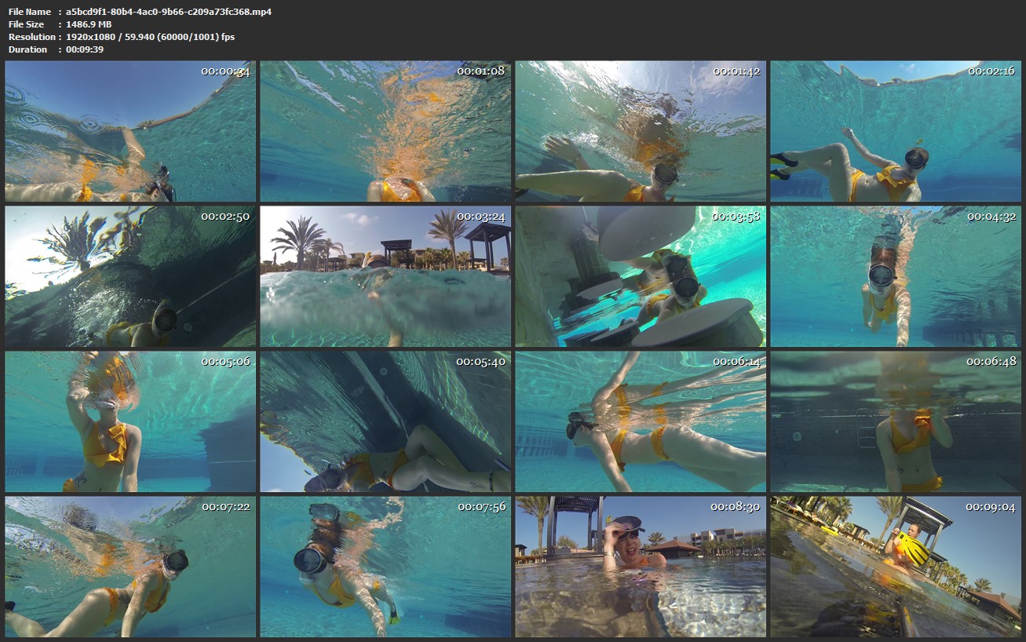Click the file name a5bcd9f1-80b4-4ac0-9b66-c209a73fc368.mp4
Image resolution: width=1026 pixels, height=642 pixels.
[169, 12]
